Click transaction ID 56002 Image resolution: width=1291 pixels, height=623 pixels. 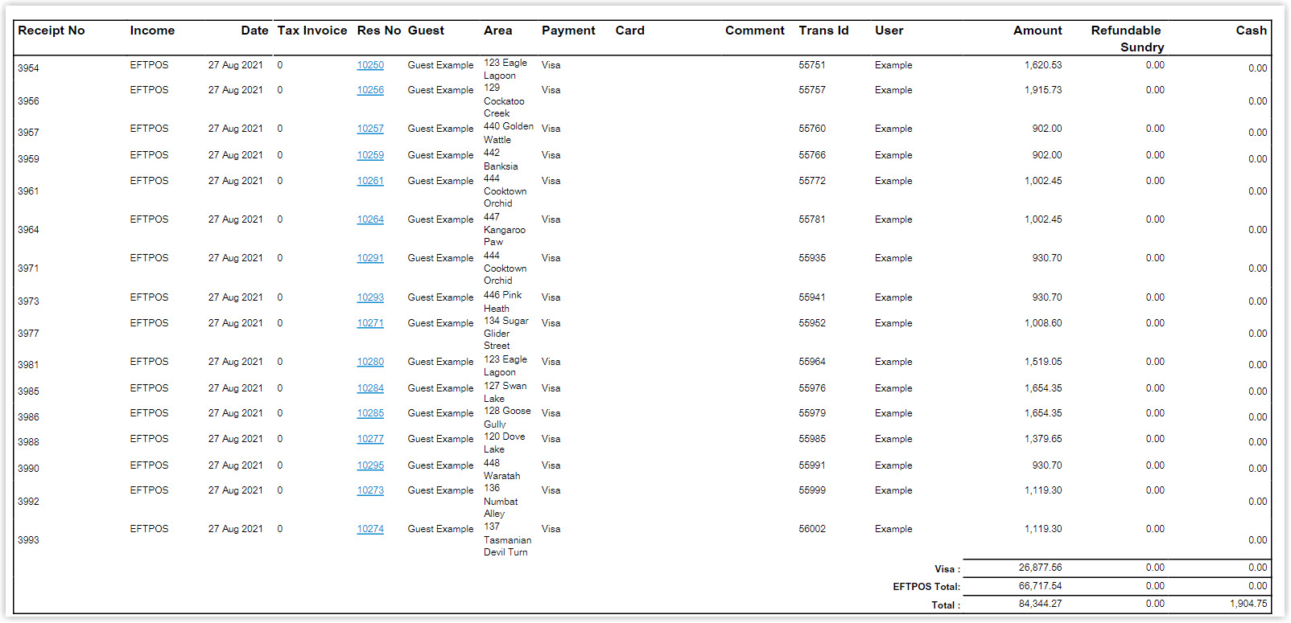click(x=812, y=529)
